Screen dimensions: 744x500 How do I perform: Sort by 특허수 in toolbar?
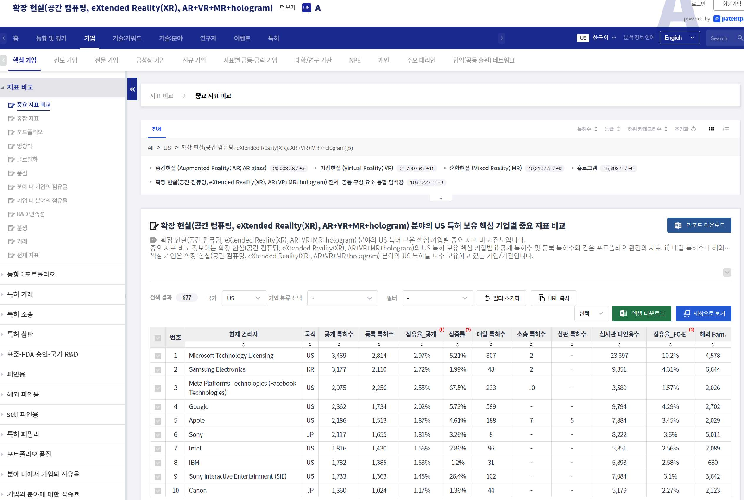587,129
